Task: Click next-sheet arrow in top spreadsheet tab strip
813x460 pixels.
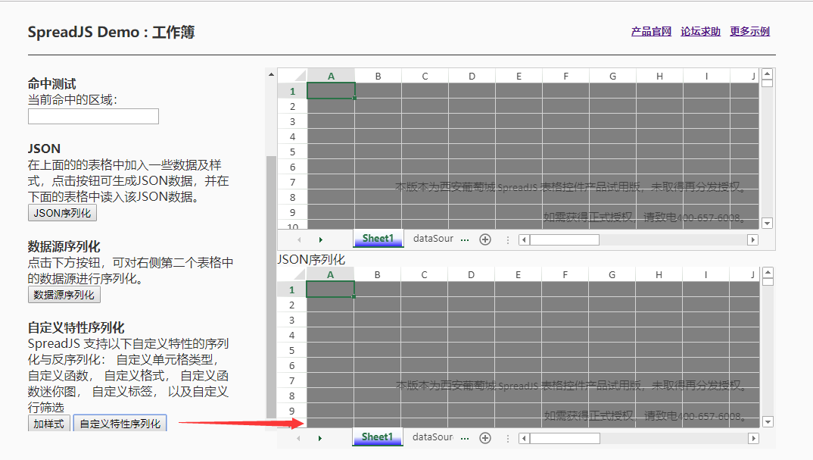Action: [x=320, y=240]
